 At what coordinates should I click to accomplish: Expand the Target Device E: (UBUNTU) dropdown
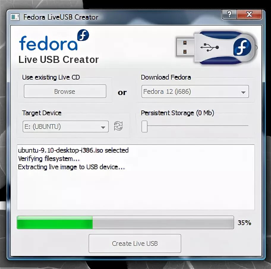click(x=66, y=126)
